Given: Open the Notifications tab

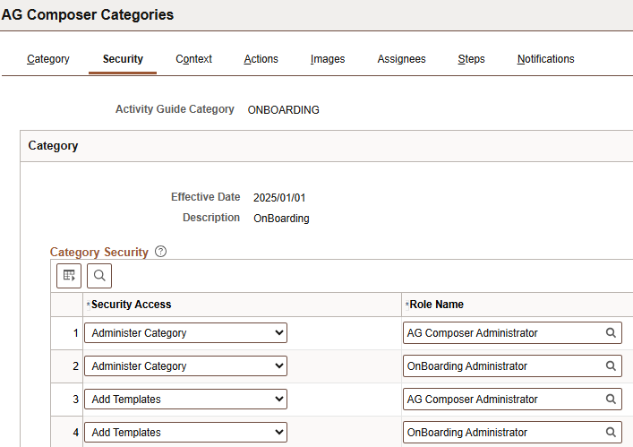Looking at the screenshot, I should pyautogui.click(x=545, y=59).
